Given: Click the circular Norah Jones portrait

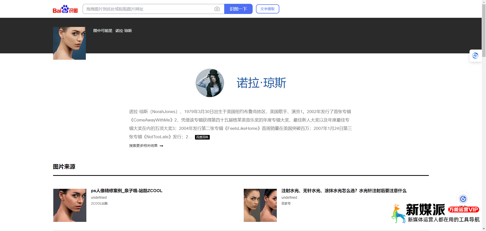Looking at the screenshot, I should coord(210,83).
